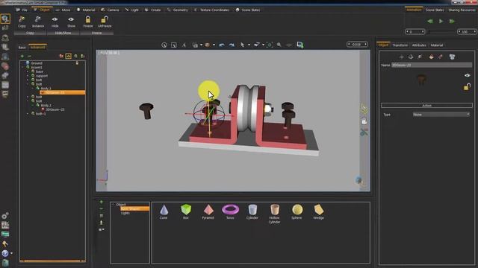Open the Sharing Resources tab

[462, 10]
